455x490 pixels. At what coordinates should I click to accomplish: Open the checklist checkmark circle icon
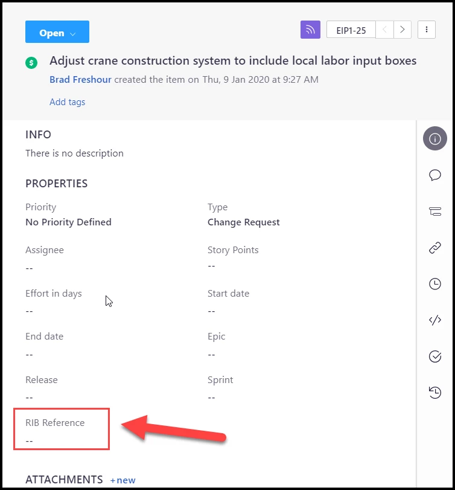point(434,356)
